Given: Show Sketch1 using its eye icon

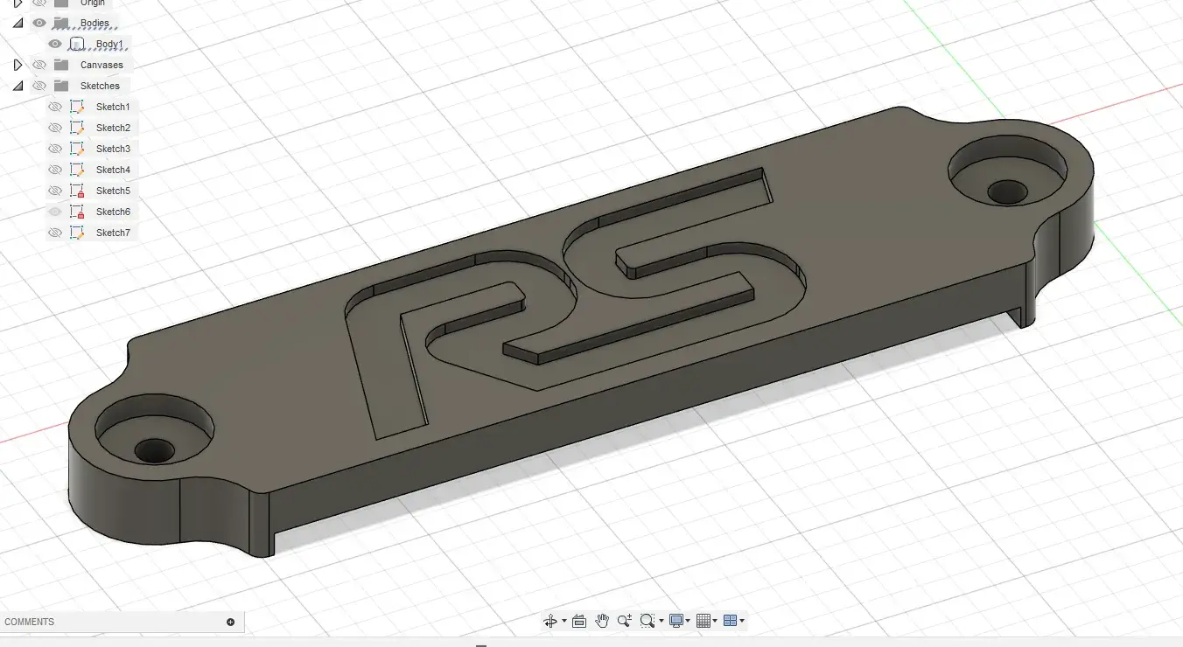Looking at the screenshot, I should (55, 107).
